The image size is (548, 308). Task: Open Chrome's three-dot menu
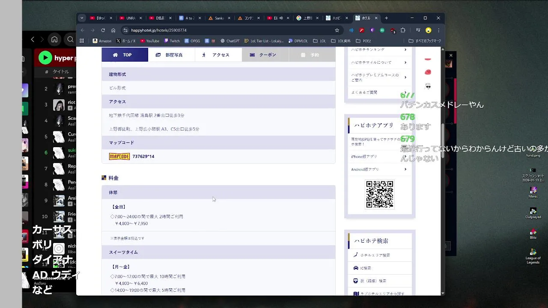coord(438,30)
